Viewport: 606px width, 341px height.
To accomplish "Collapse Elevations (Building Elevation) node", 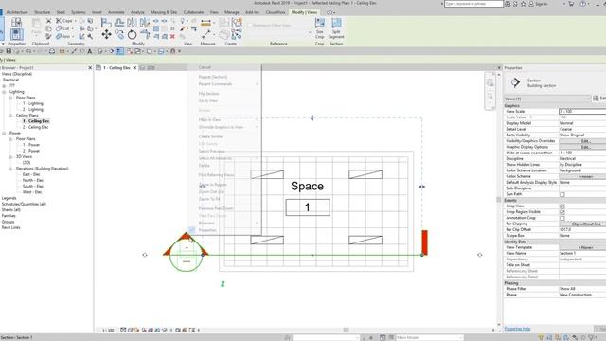I will pyautogui.click(x=10, y=169).
